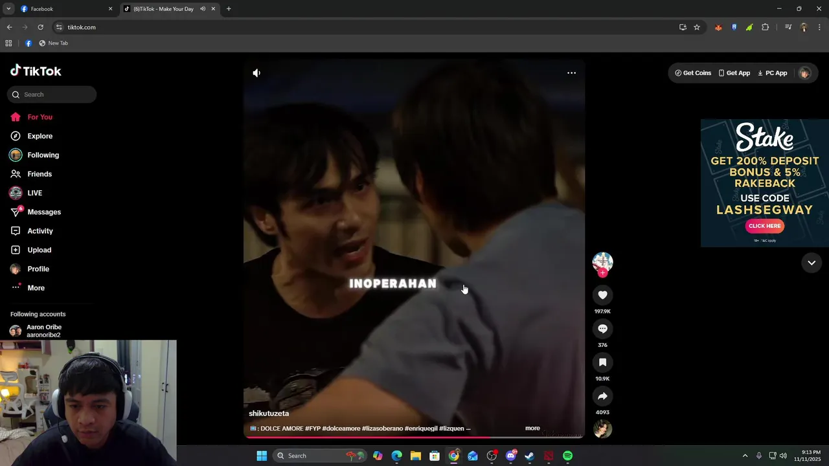The image size is (829, 466).
Task: Open the New Tab bookmark
Action: click(53, 43)
